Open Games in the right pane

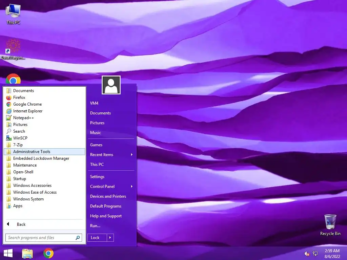[x=111, y=145]
